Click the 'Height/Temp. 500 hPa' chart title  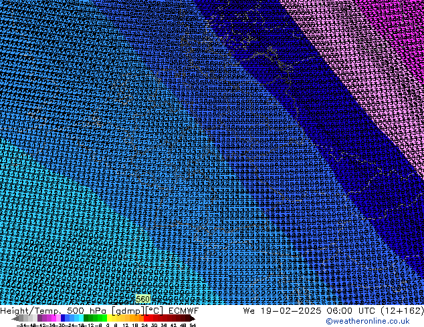click(53, 311)
